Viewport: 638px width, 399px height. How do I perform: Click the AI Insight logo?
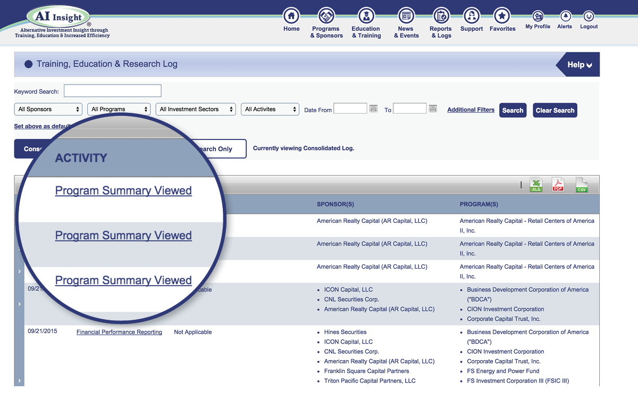coord(58,18)
